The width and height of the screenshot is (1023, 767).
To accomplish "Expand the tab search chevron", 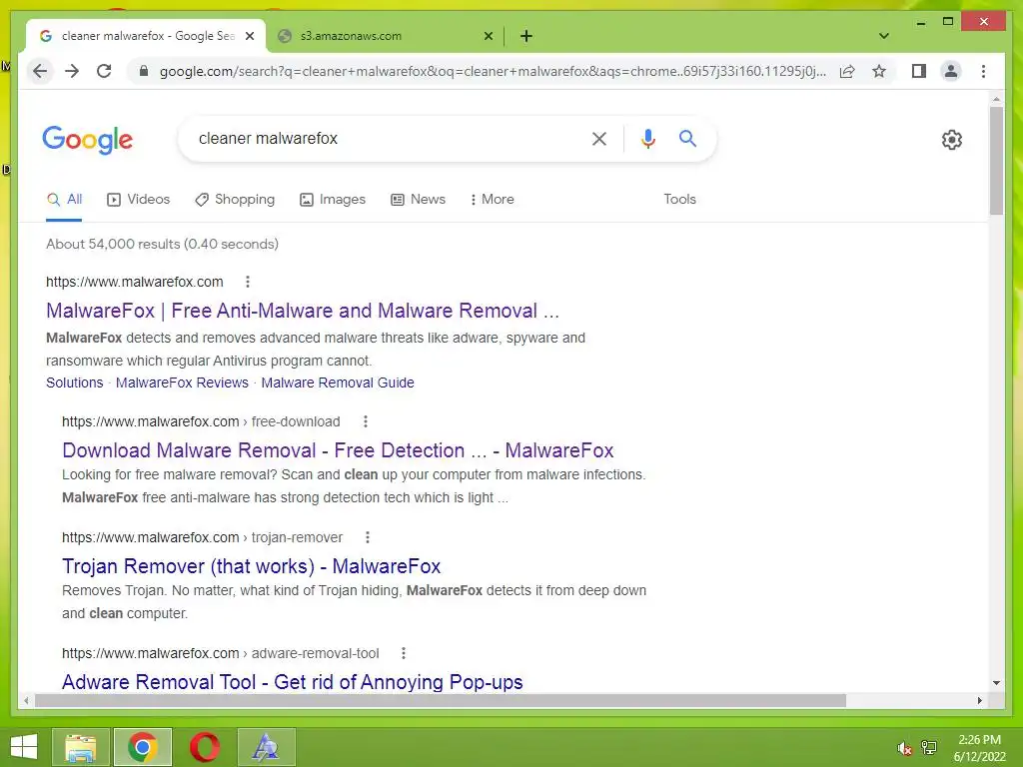I will pos(884,36).
